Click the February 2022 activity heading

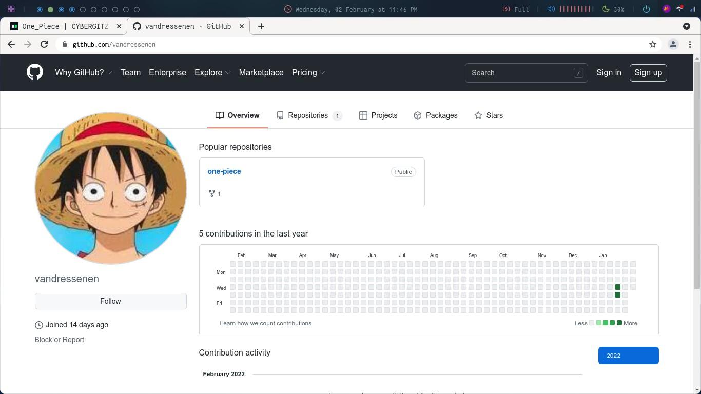click(224, 374)
